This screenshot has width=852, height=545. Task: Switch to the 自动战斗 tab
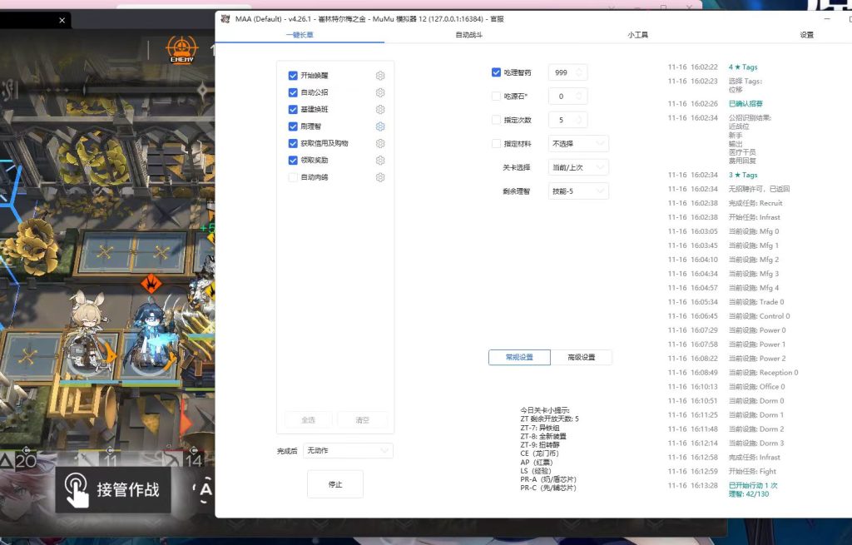[x=468, y=35]
